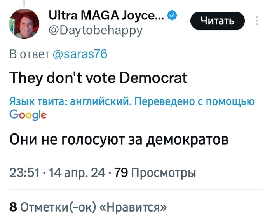Click the thread connector line above the avatar
272x222 pixels.
[24, 3]
